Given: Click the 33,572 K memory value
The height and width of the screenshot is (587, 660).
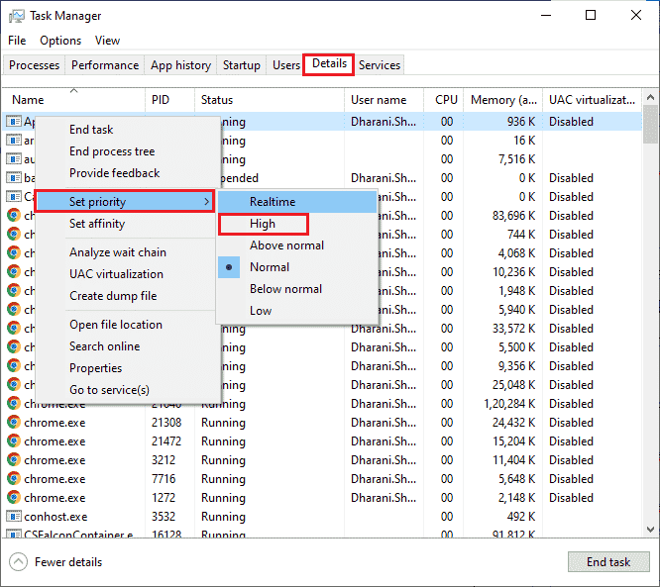Looking at the screenshot, I should pyautogui.click(x=513, y=329).
